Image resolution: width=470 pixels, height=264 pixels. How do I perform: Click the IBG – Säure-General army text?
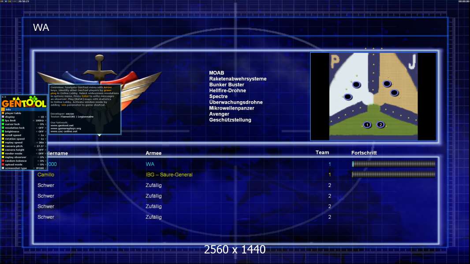tap(169, 175)
